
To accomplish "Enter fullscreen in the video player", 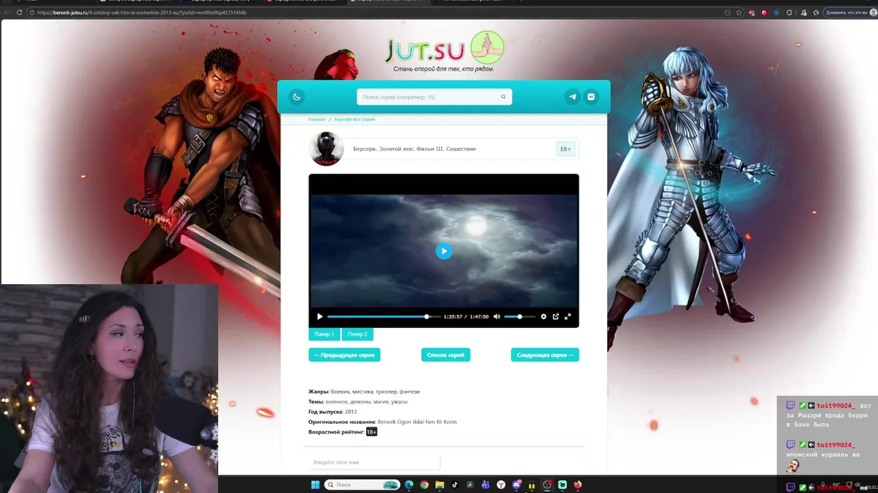I will [x=568, y=316].
